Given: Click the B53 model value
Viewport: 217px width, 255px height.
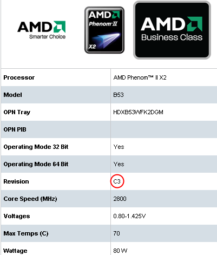Looking at the screenshot, I should (x=119, y=95).
